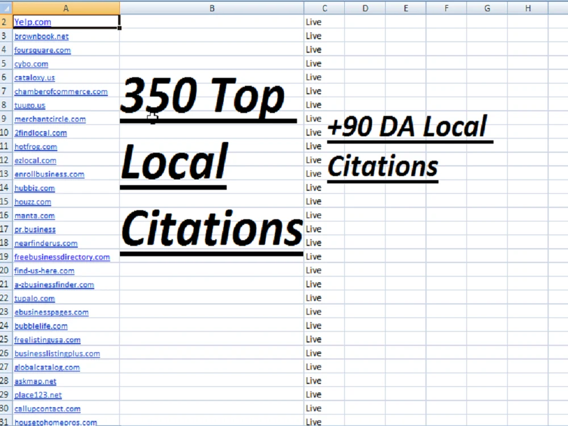Screen dimensions: 568x426
Task: Open freebusinessdirectory.com link
Action: (x=62, y=257)
